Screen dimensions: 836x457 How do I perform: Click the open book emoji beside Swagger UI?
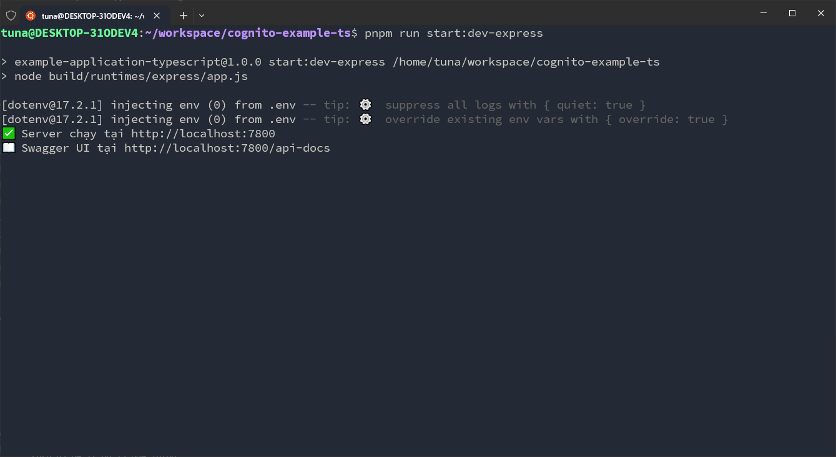9,148
